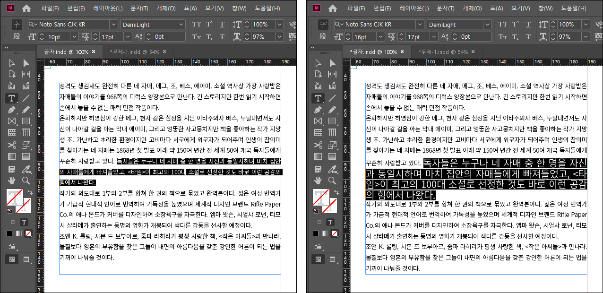Toggle All Caps in left window

[x=196, y=24]
